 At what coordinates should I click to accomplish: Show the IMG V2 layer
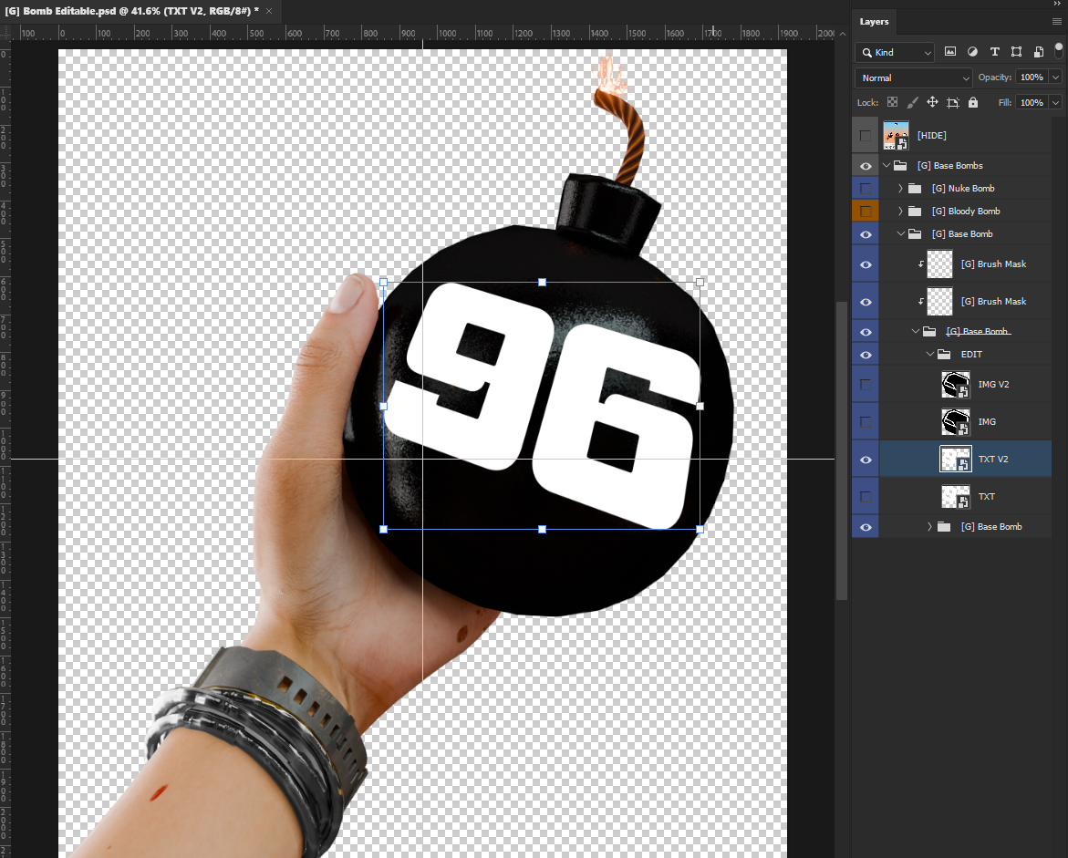click(865, 385)
